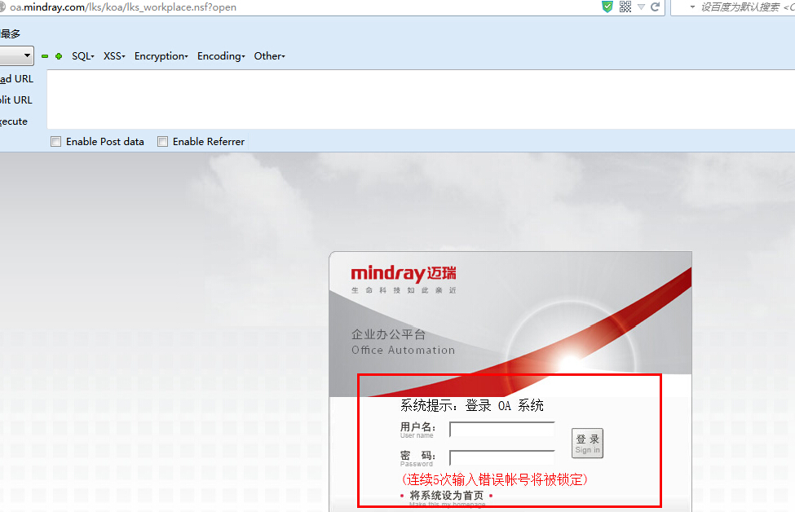The image size is (795, 512).
Task: Reload the page with the refresh icon
Action: coord(655,7)
